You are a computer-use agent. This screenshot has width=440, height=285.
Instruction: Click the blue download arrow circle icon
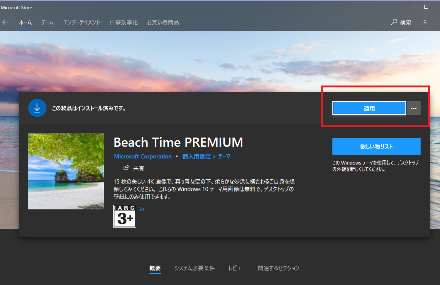(37, 108)
